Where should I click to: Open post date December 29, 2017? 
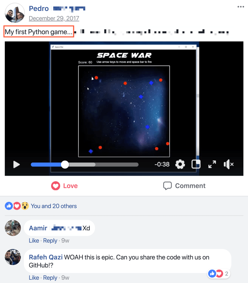[x=54, y=18]
